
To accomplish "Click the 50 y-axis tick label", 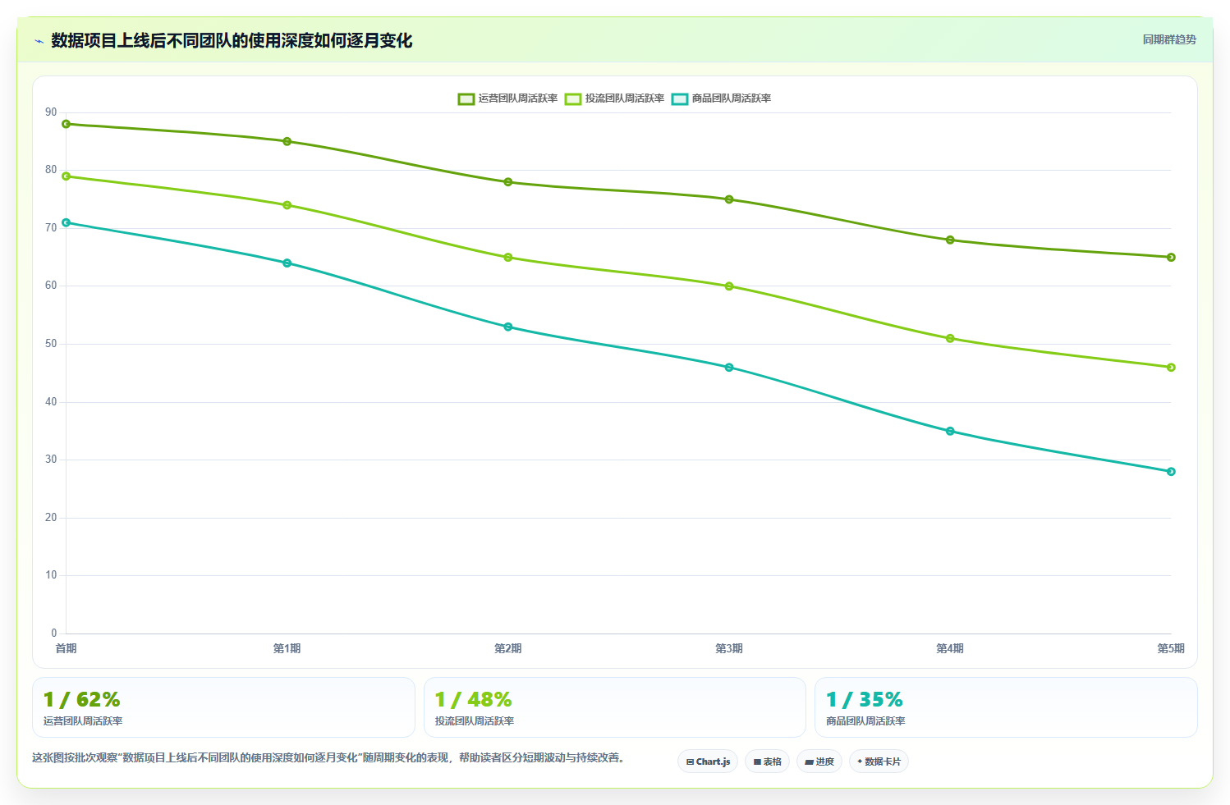I will tap(52, 344).
